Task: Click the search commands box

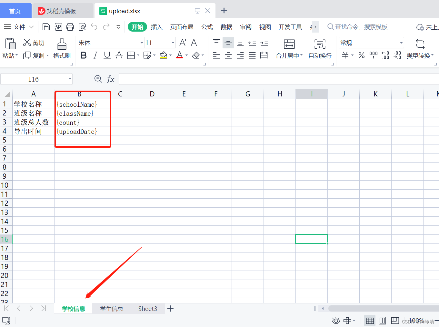Action: 357,27
